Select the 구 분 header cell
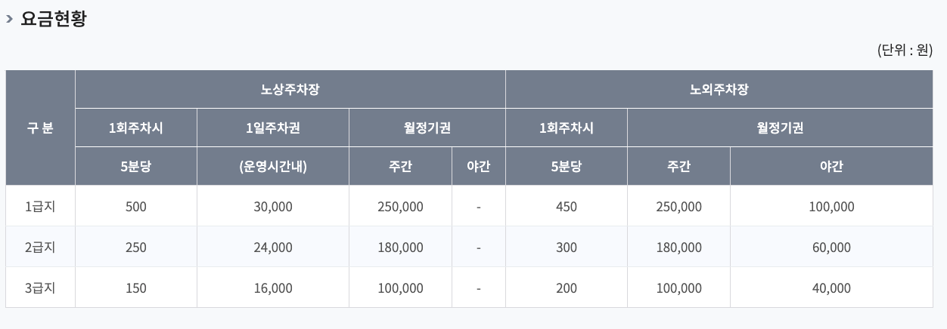The image size is (947, 329). [x=40, y=128]
